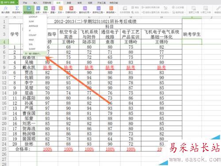221x166 pixels.
Task: Click teacher name cell '袁蓓'
Action: [110, 42]
